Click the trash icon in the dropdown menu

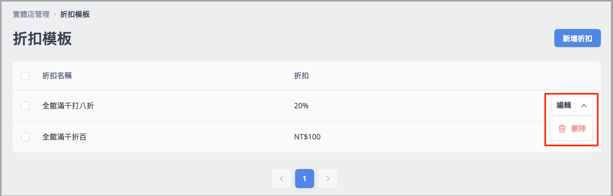[x=562, y=128]
